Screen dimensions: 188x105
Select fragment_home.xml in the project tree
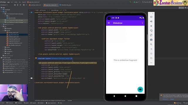click(13, 41)
